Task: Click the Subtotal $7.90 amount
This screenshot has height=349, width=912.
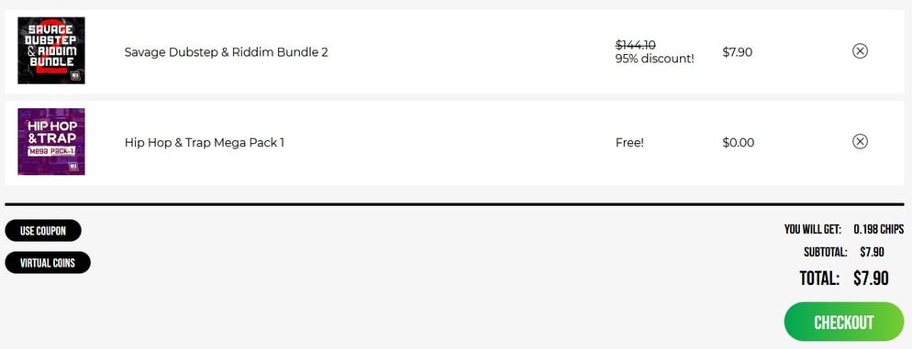Action: 872,252
